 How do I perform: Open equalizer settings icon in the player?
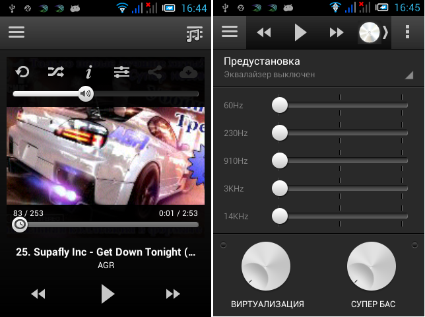[121, 73]
